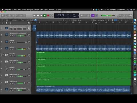Screen dimensions: 137x103
Task: Click the Vinyl Crackling audio region
Action: pos(83,89)
